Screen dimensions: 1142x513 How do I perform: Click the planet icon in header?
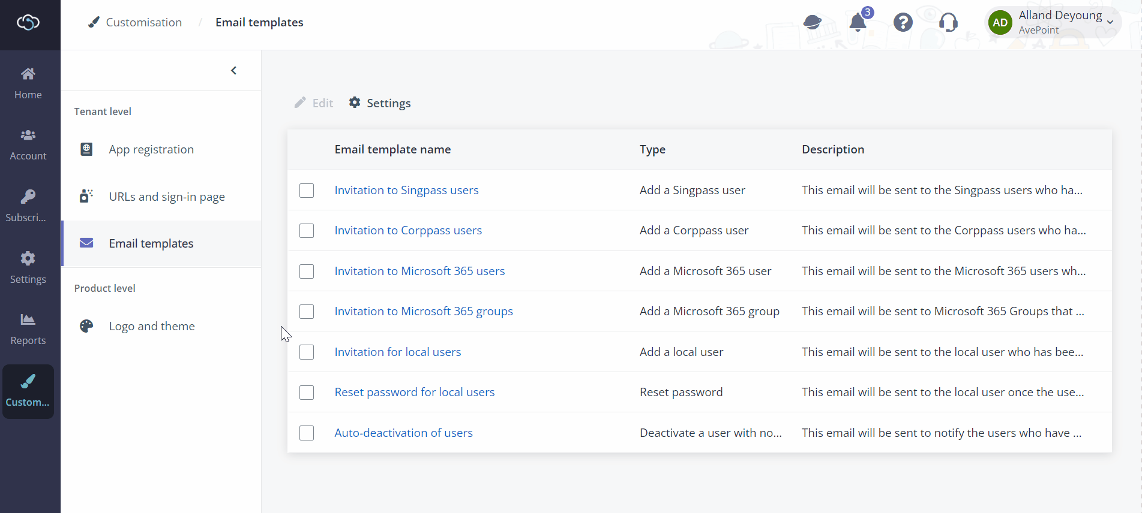(813, 23)
